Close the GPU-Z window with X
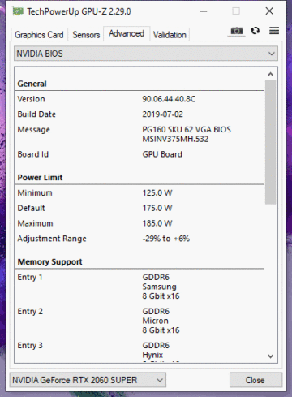The height and width of the screenshot is (397, 292). click(269, 11)
